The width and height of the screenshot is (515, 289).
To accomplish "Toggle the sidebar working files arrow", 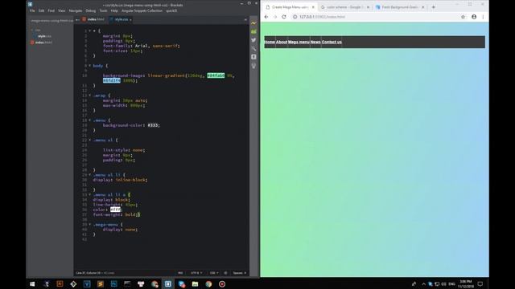I will 77,19.
